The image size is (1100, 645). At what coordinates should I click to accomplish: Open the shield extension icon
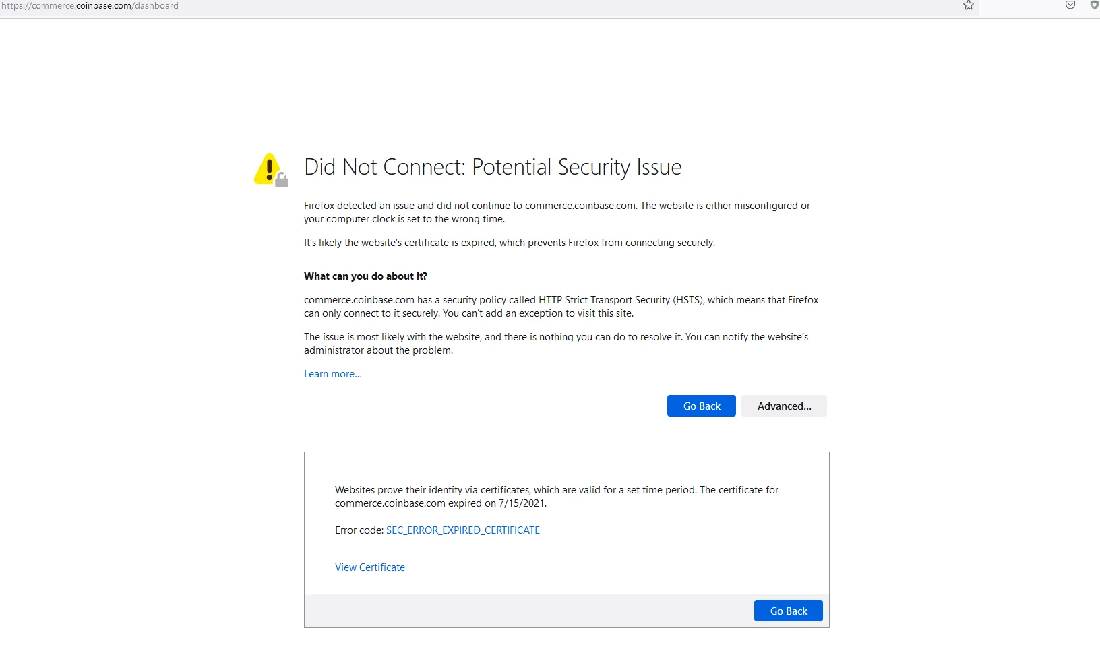pyautogui.click(x=1095, y=5)
